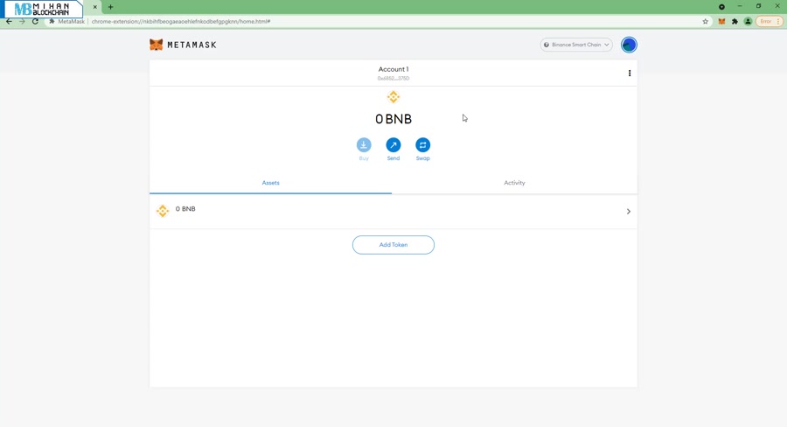
Task: Click the extension icon in address bar
Action: 52,22
